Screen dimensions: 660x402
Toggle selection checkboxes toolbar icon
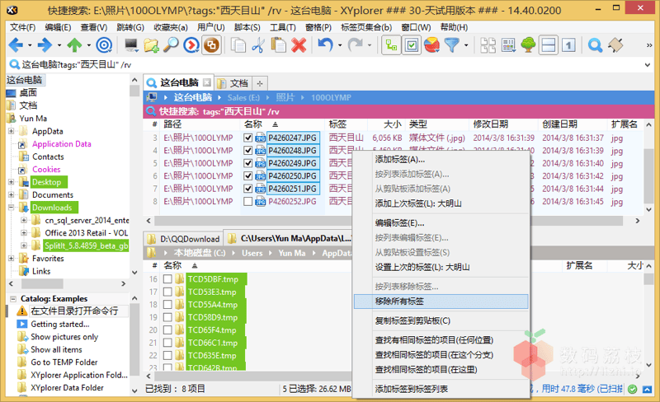pos(412,45)
